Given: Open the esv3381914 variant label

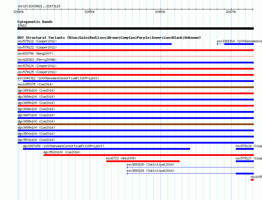Looking at the screenshot, I should [x=239, y=41].
